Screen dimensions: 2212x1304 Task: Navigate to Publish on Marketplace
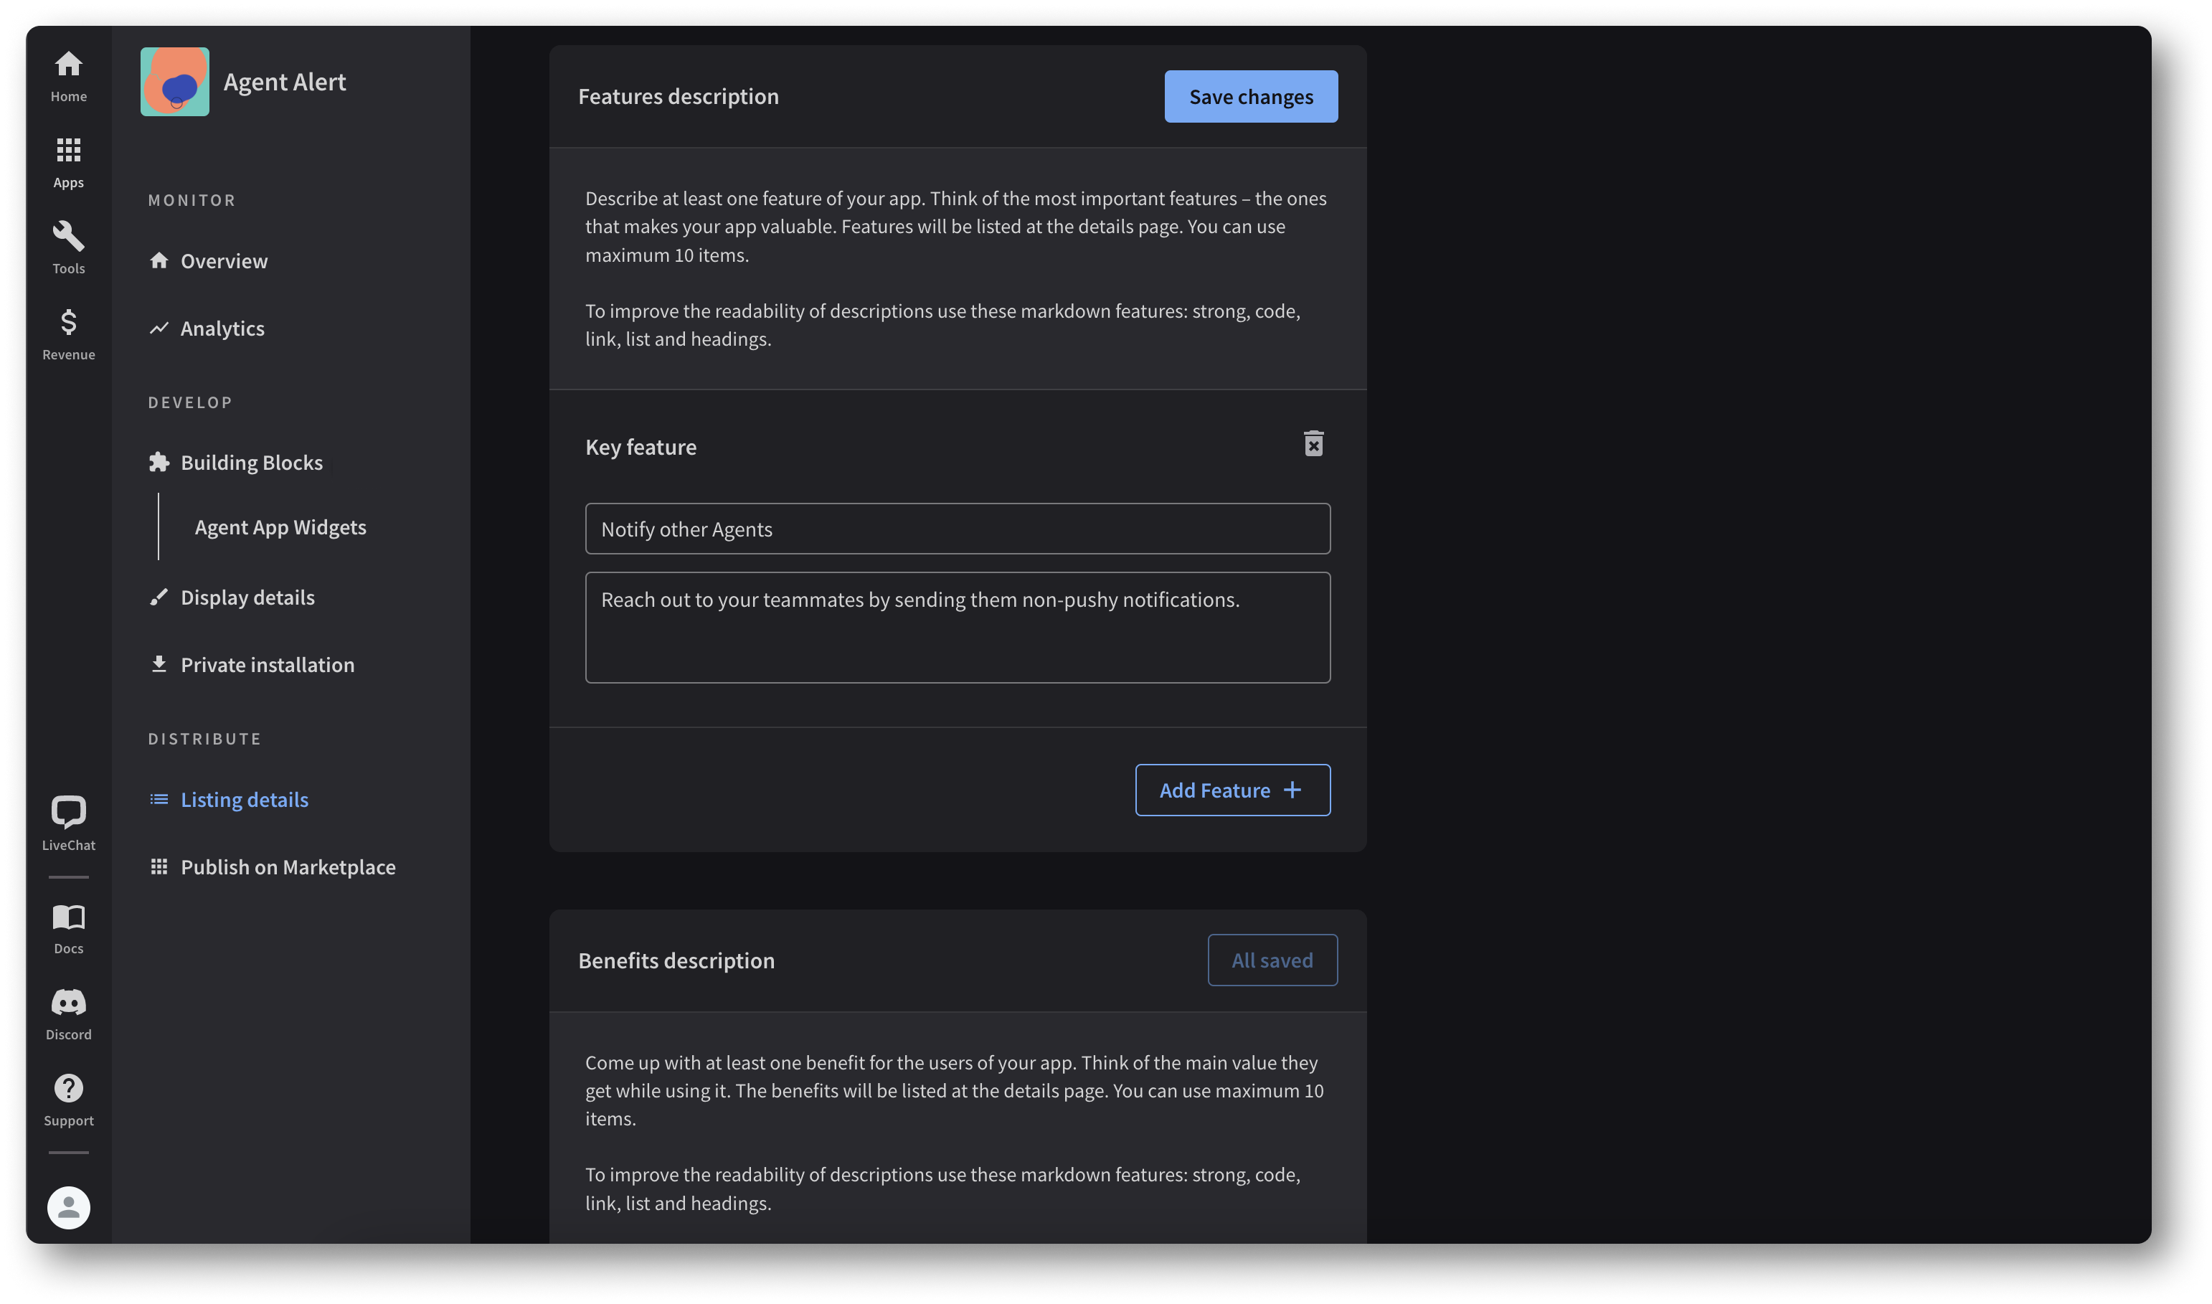coord(289,866)
